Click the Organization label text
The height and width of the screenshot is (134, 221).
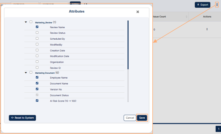[57, 62]
